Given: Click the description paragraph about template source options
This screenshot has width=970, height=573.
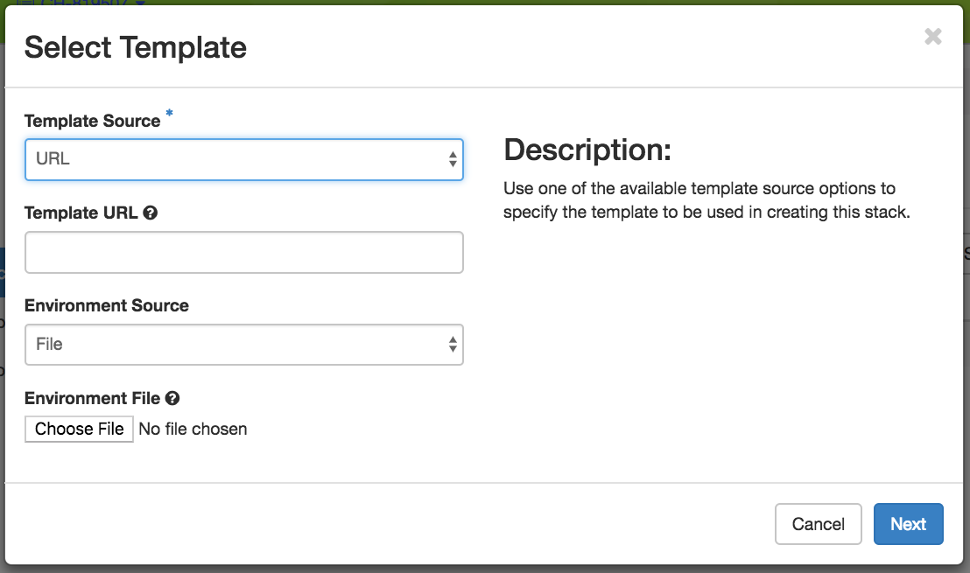Looking at the screenshot, I should [x=706, y=200].
